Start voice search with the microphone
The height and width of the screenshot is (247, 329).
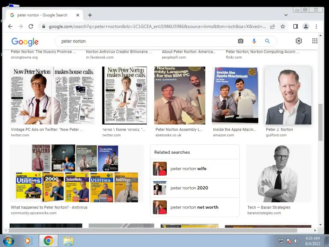pos(254,41)
